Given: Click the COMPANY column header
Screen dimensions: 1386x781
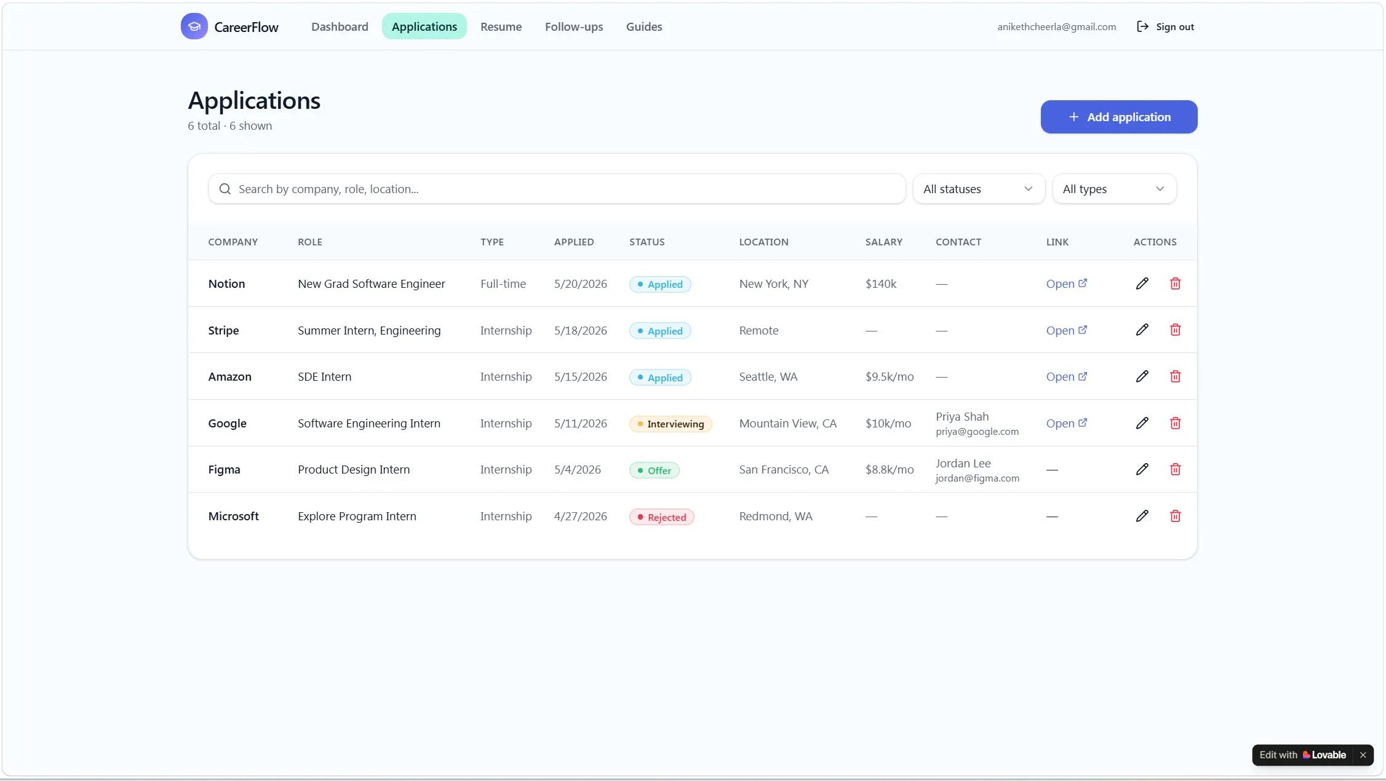Looking at the screenshot, I should click(233, 242).
